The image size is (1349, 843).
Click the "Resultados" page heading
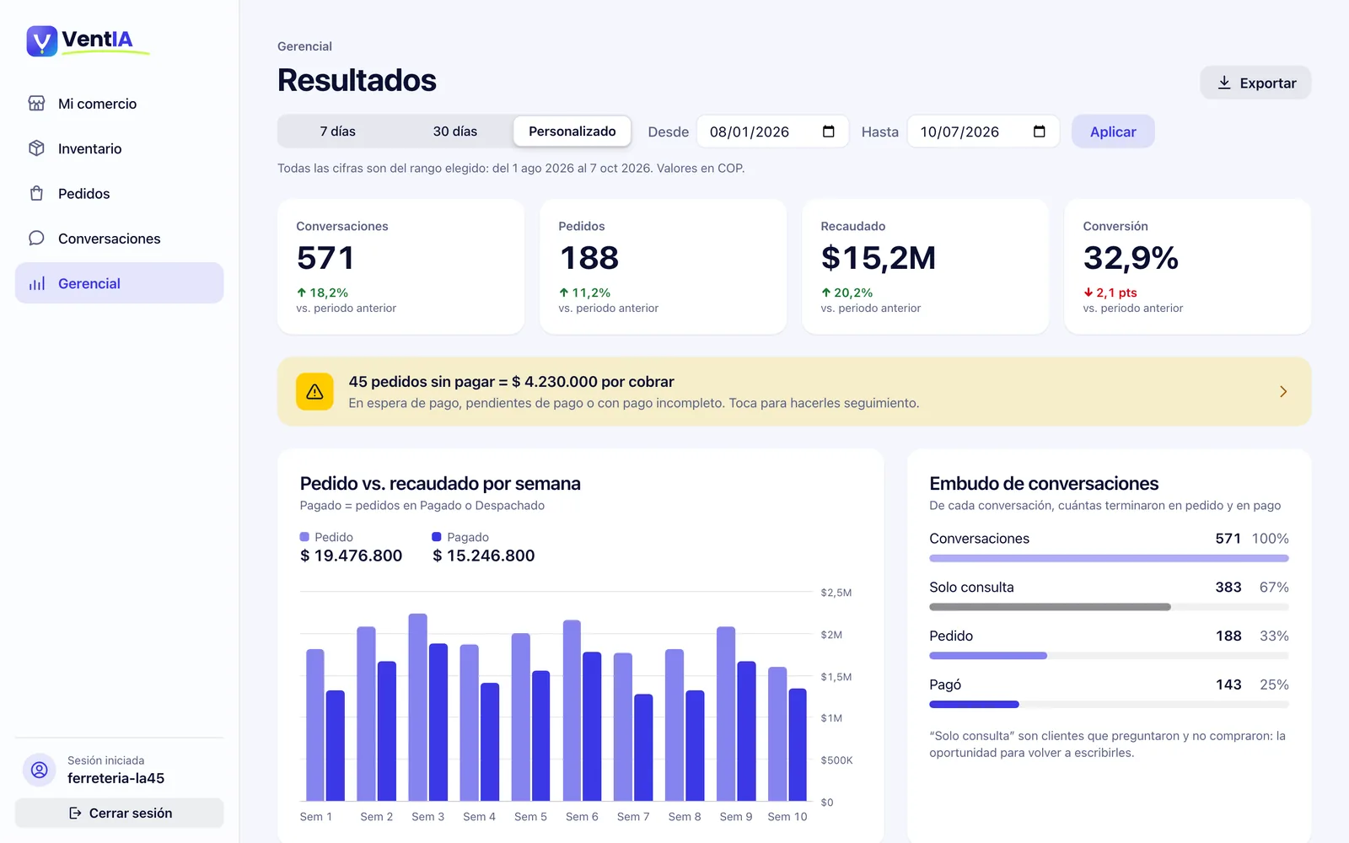pyautogui.click(x=357, y=80)
